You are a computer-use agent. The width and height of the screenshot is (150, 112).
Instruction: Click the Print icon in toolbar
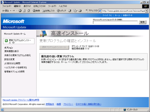coord(80,11)
